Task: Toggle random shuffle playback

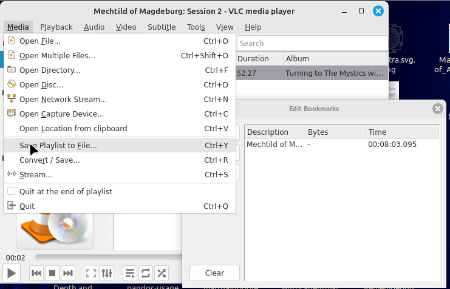Action: point(162,273)
